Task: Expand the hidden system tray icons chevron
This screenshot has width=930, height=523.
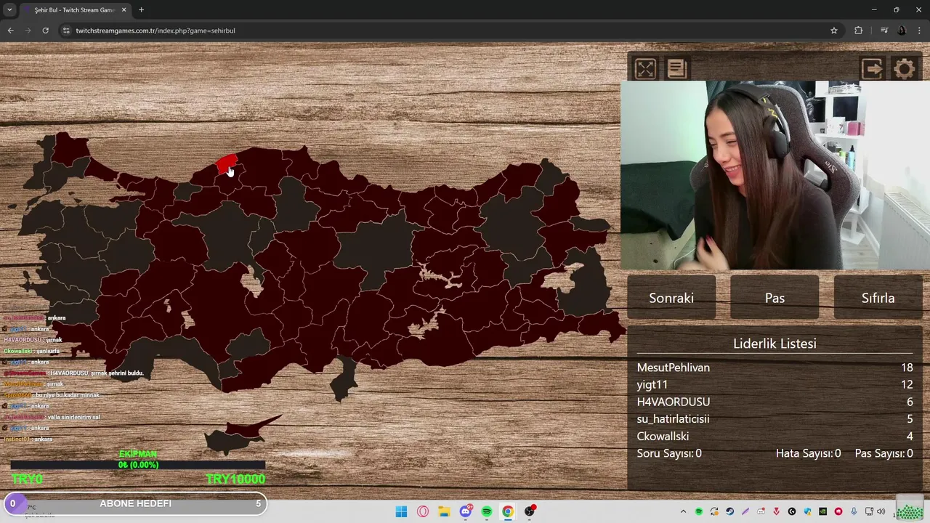Action: 683,511
